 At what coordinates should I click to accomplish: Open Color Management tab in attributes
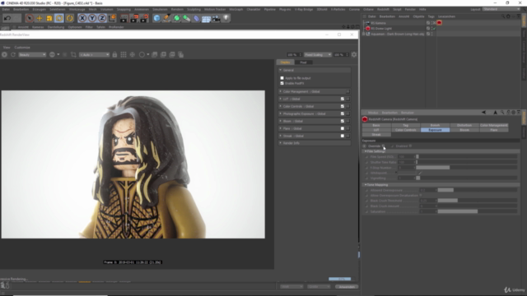[x=493, y=125]
